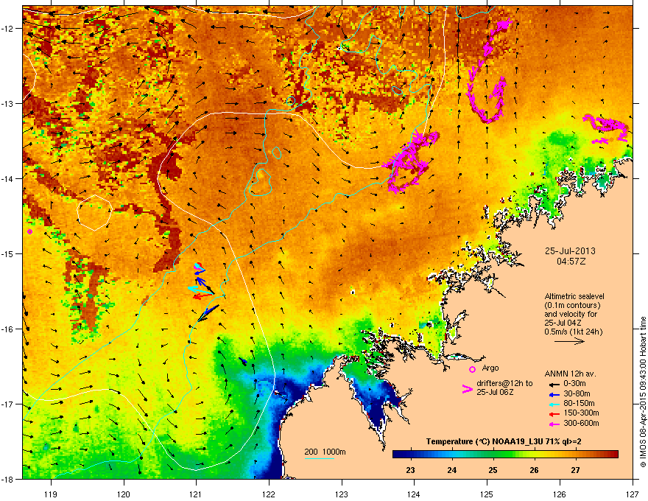Click the 'ANMN 12h av.' legend heading

[x=570, y=374]
